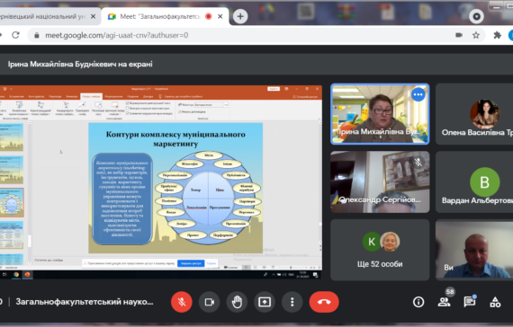The height and width of the screenshot is (327, 513).
Task: Open the chat panel icon
Action: click(470, 302)
